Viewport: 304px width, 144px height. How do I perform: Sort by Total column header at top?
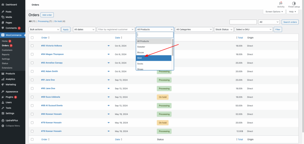pos(240,38)
